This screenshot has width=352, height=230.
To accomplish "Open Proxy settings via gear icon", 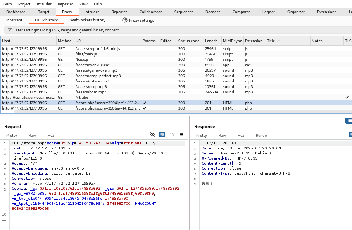I will coord(125,20).
